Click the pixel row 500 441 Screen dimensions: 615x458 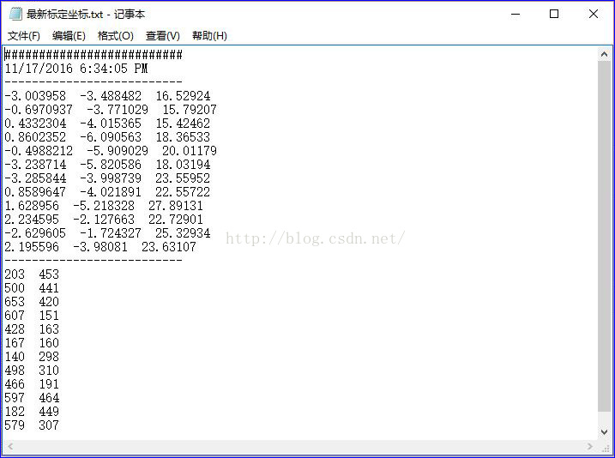click(x=32, y=288)
